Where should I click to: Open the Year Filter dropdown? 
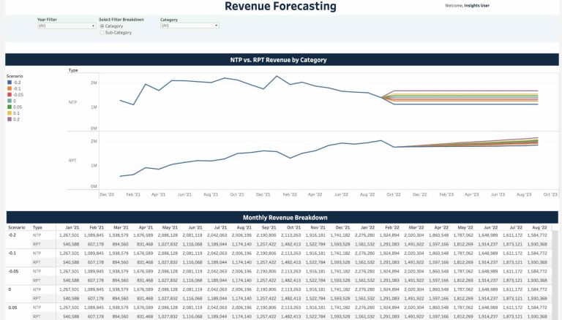[x=67, y=26]
